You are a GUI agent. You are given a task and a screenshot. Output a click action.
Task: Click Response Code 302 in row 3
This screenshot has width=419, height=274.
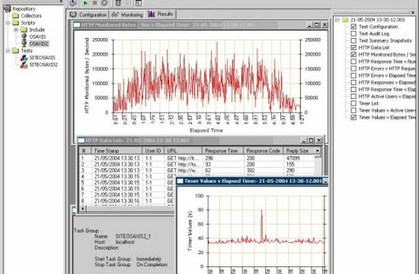click(251, 170)
